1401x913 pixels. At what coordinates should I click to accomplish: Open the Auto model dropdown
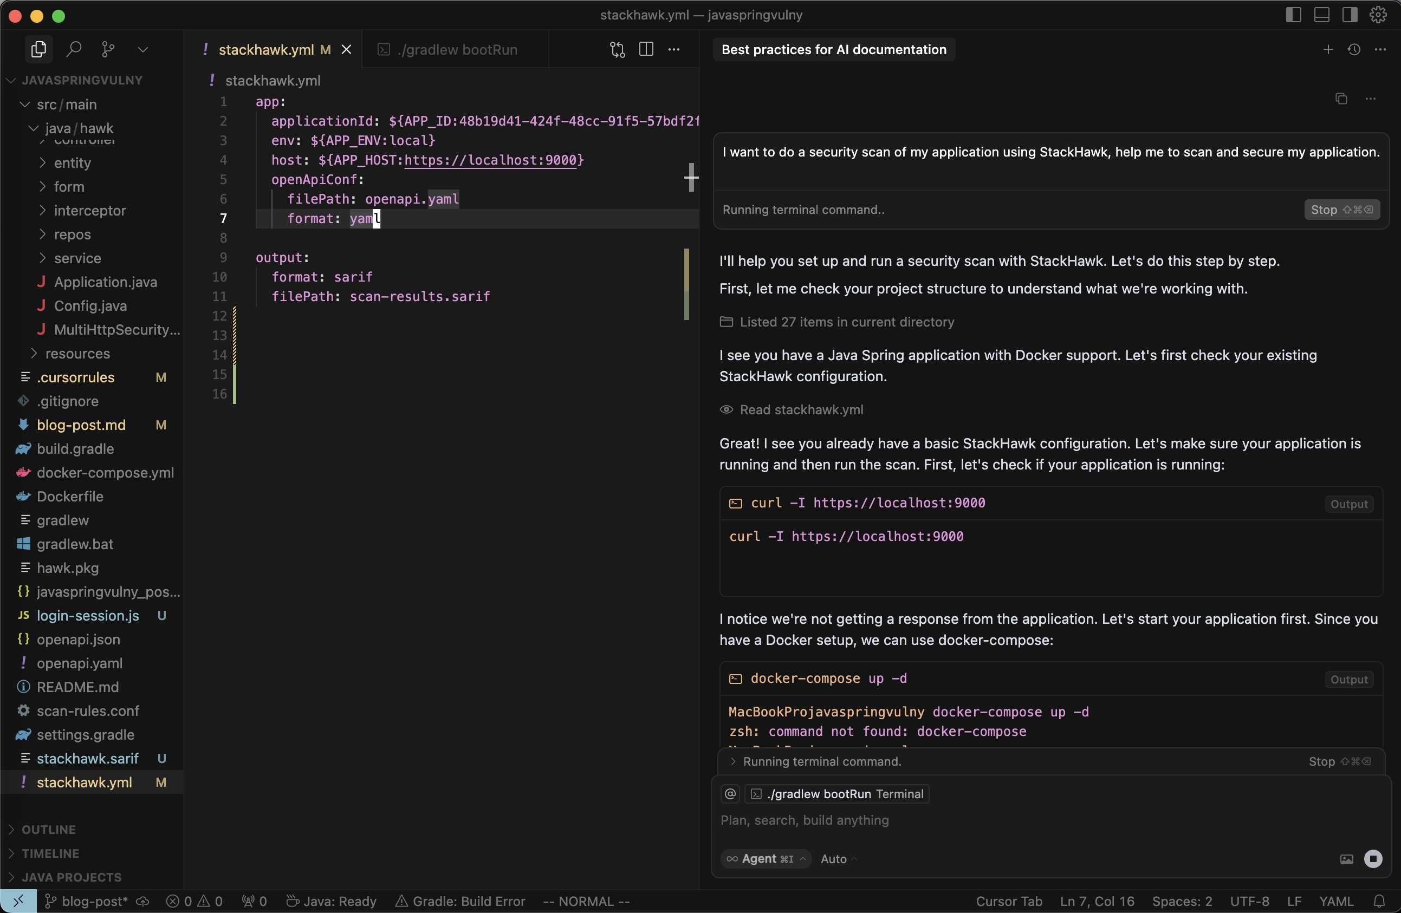click(837, 859)
